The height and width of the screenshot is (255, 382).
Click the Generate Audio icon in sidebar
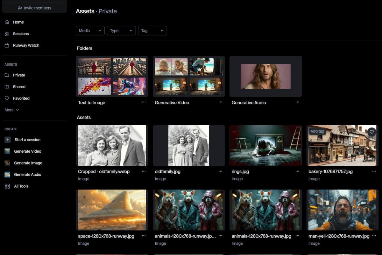pyautogui.click(x=7, y=175)
